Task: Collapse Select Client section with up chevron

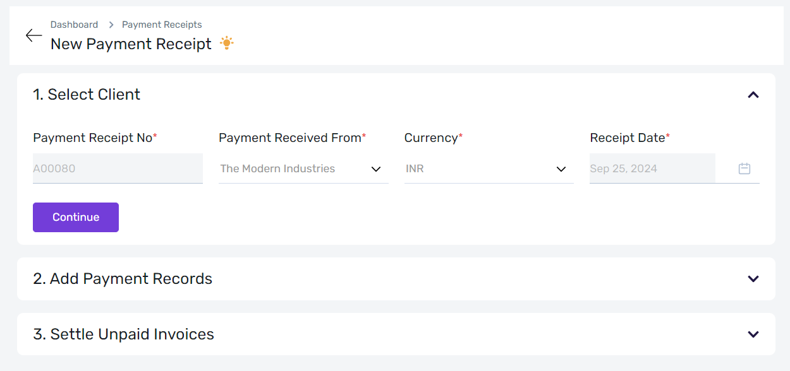Action: pyautogui.click(x=753, y=95)
